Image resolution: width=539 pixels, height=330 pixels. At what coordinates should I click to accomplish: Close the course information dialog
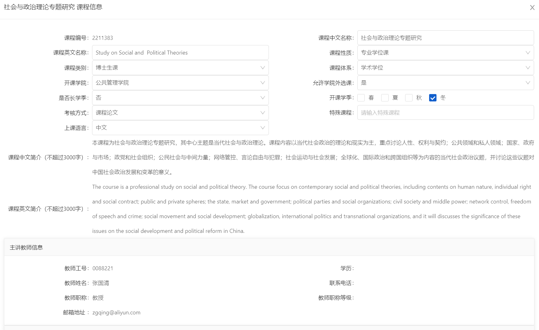coord(532,8)
